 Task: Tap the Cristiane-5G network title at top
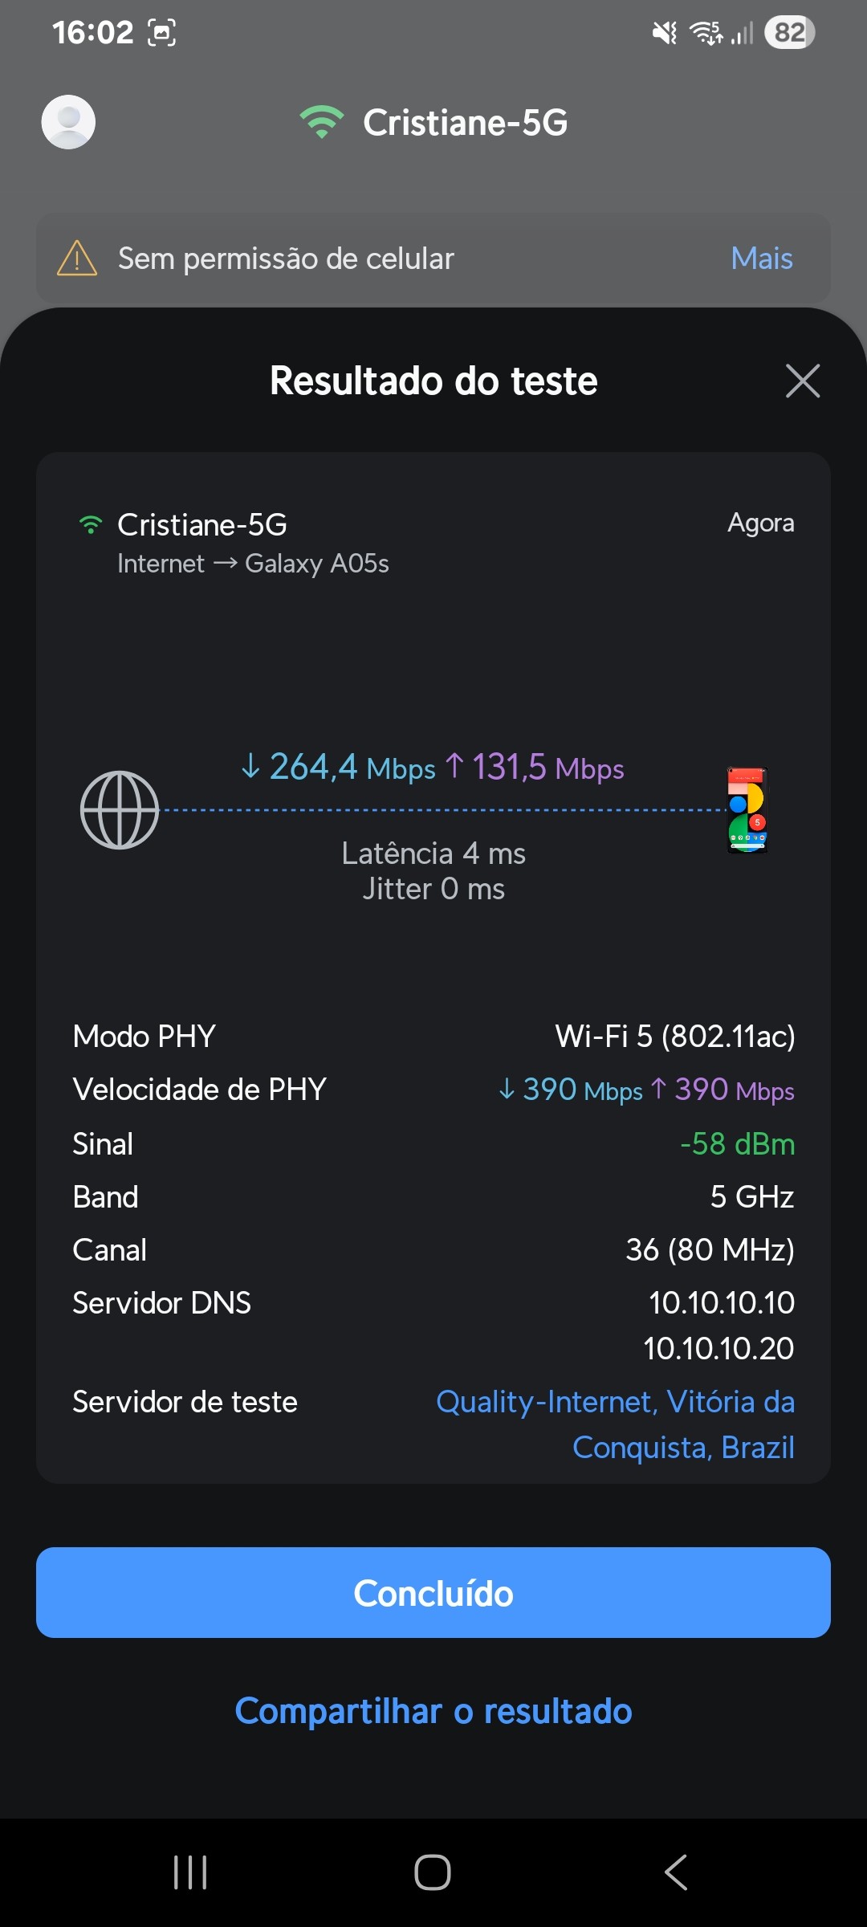465,122
